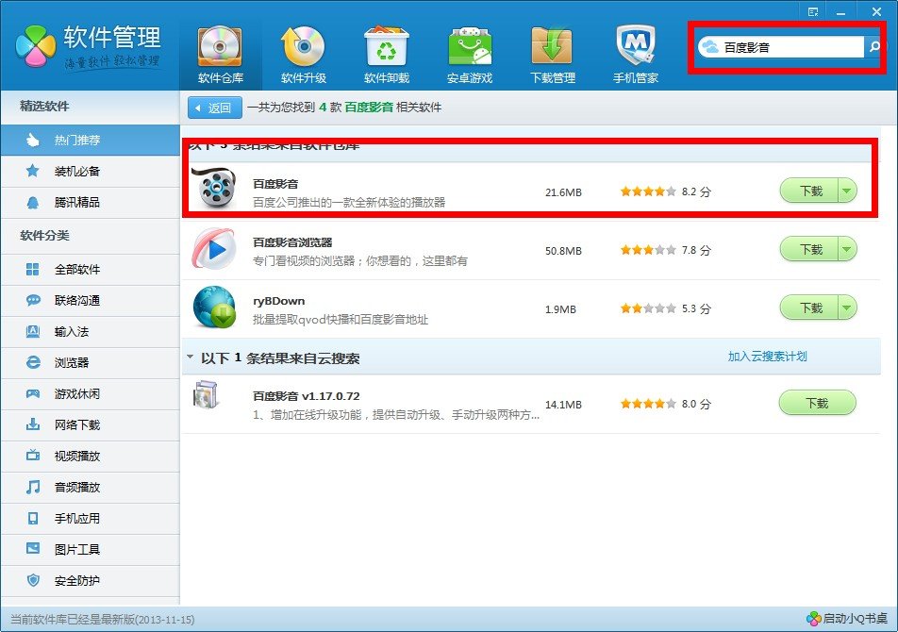Click the search magnifier icon

[x=874, y=45]
